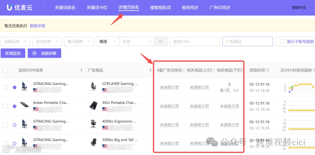Click the 相关商品(上栏) column header
The image size is (315, 155).
[x=199, y=70]
